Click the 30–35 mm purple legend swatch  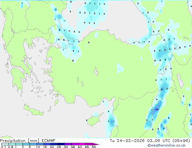point(68,144)
